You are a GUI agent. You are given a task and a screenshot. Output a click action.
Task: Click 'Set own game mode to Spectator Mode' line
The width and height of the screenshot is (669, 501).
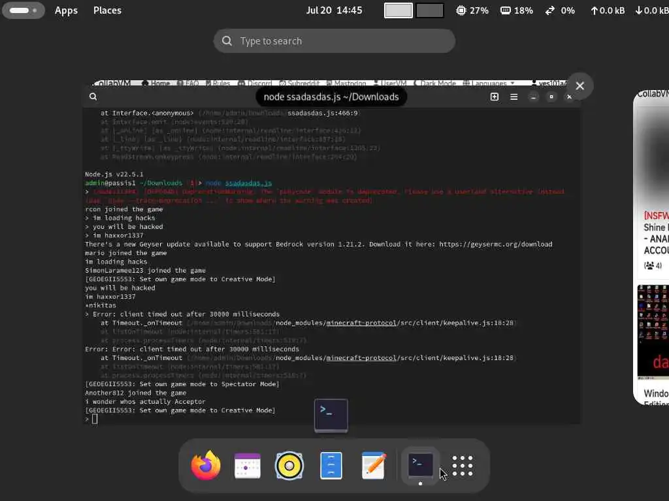[182, 384]
